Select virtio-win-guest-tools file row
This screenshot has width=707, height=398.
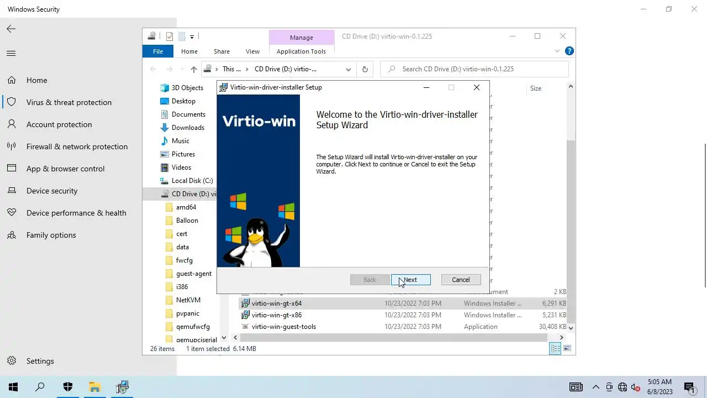(x=403, y=327)
